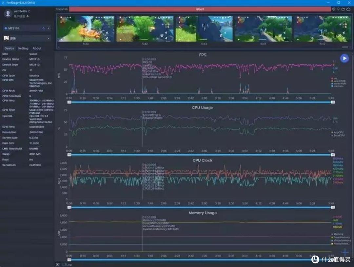Click the LMK Threshold row label
The image size is (354, 267).
[x=12, y=149]
